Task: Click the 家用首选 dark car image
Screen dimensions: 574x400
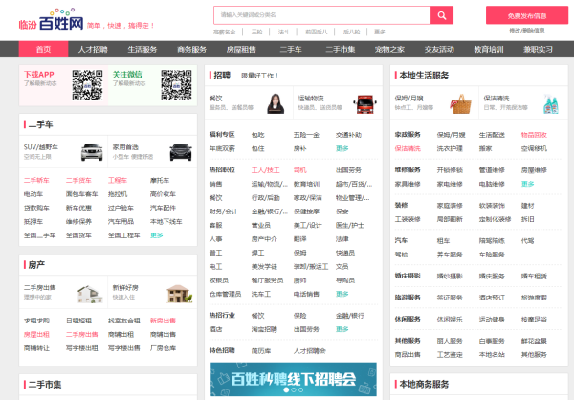Action: pyautogui.click(x=181, y=151)
